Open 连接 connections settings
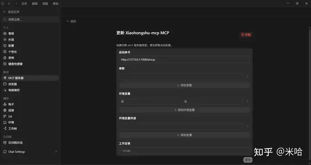Image resolution: width=311 pixels, height=165 pixels. pyautogui.click(x=30, y=110)
